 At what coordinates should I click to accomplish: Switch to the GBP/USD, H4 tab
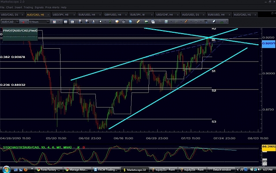pos(115,15)
